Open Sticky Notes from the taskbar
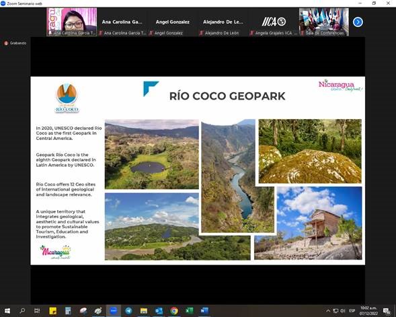This screenshot has height=317, width=396. tap(53, 311)
